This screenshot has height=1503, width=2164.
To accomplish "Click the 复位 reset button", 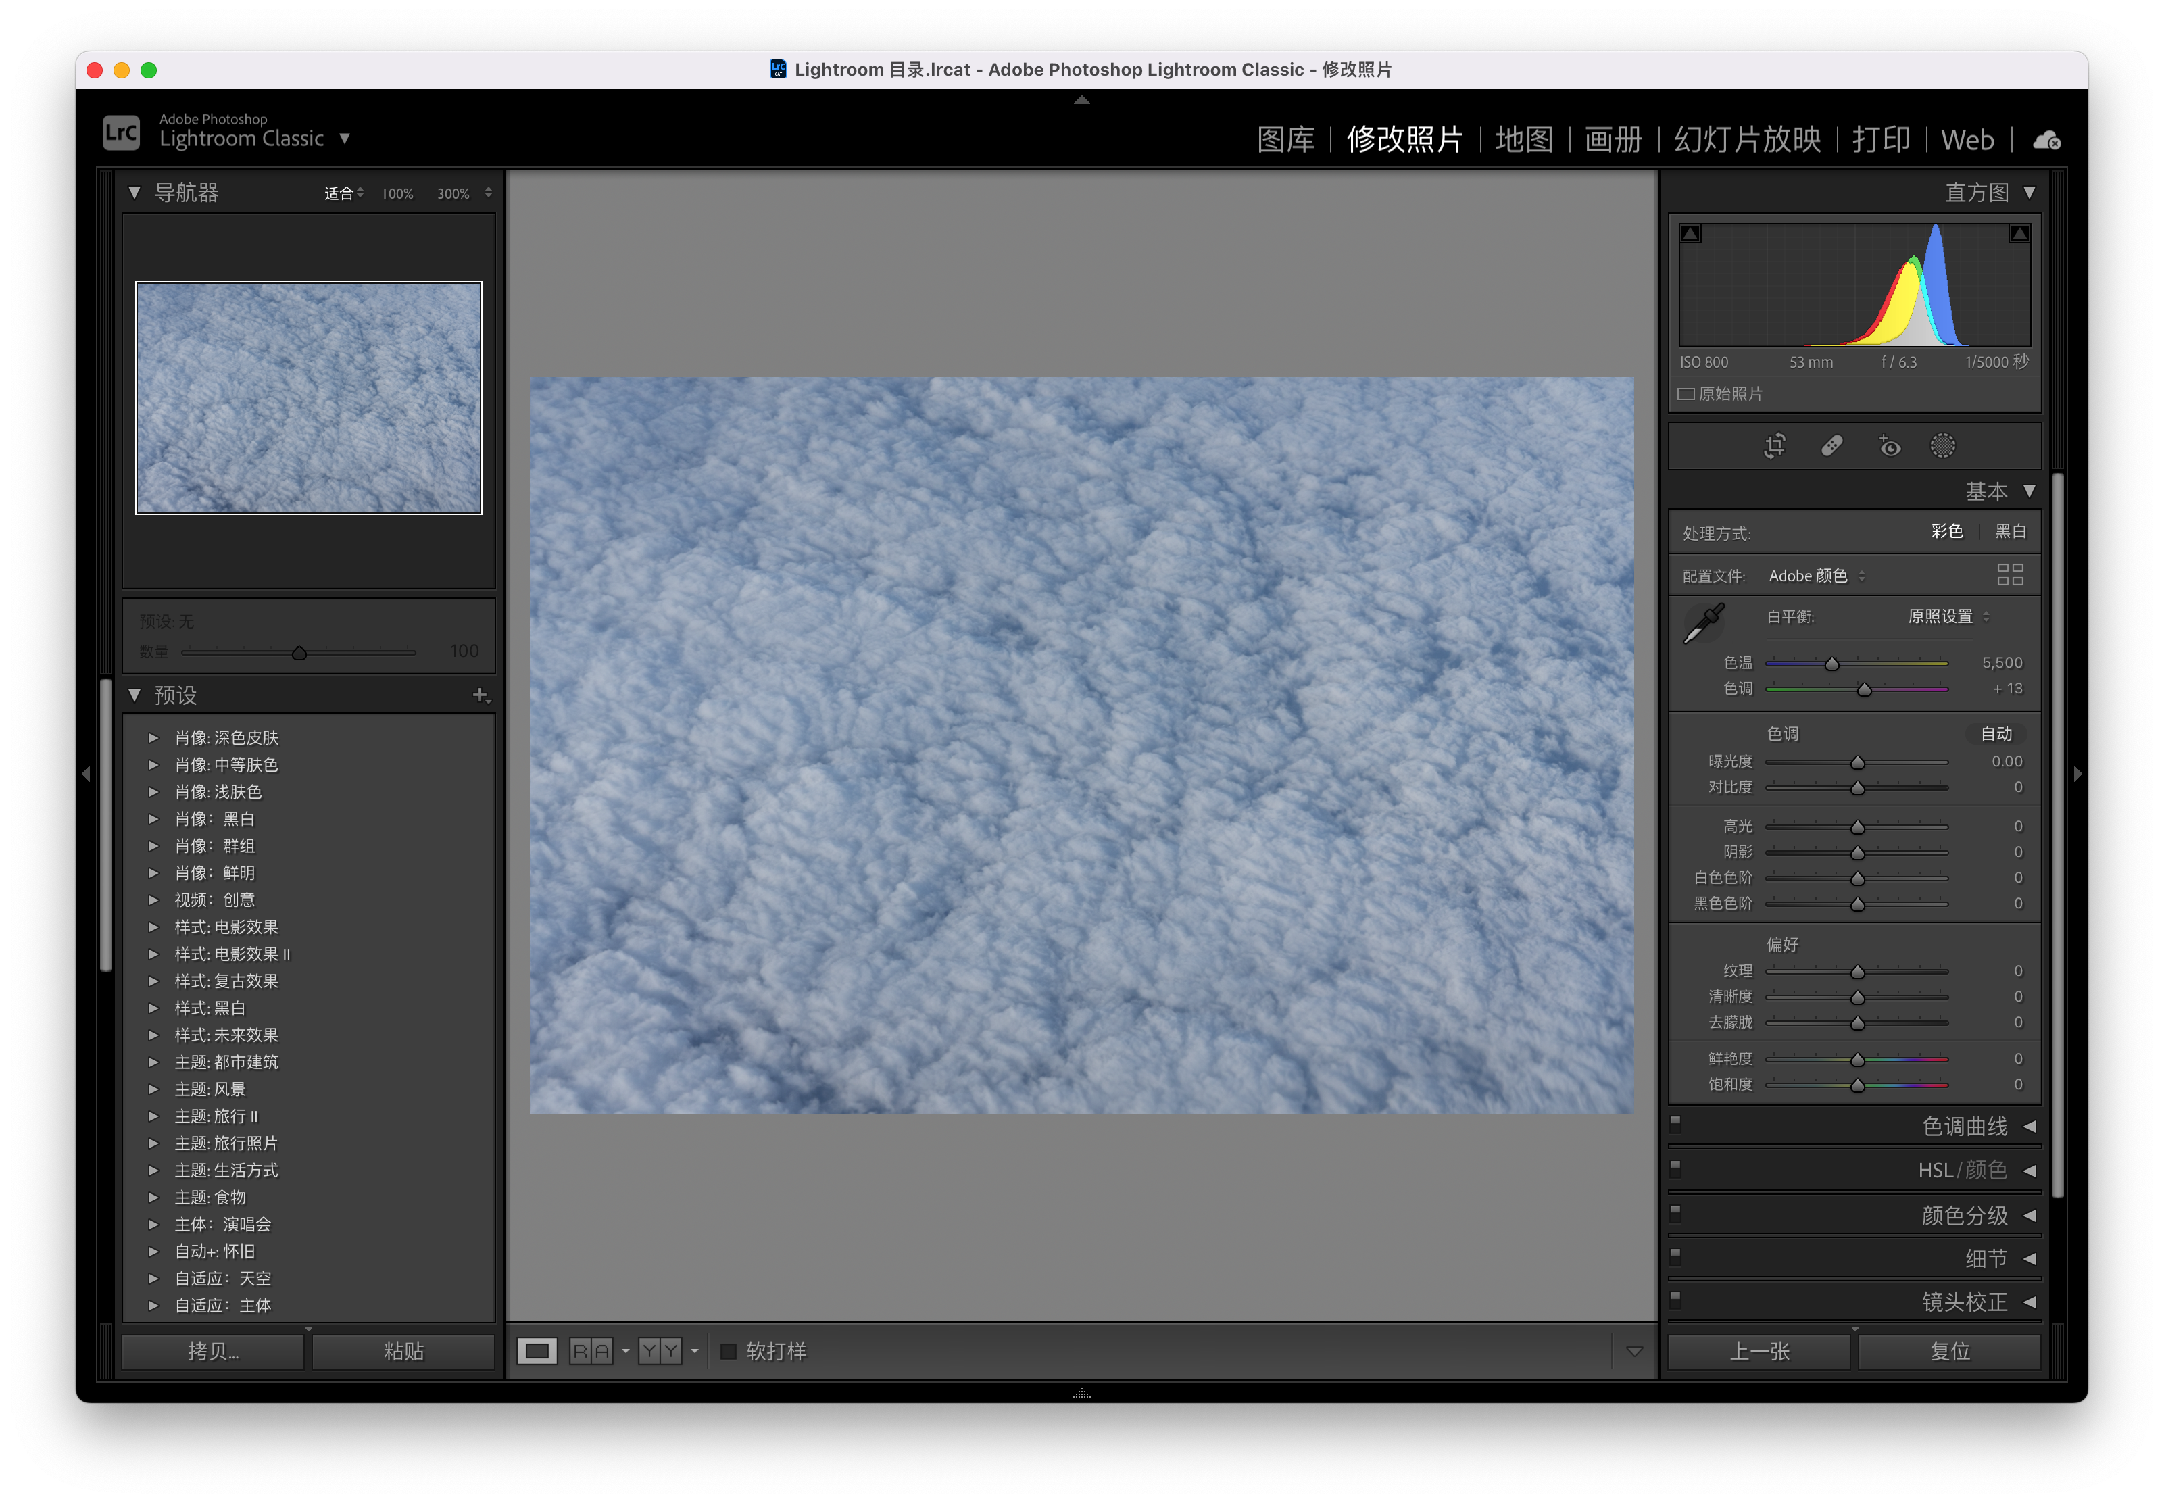I will 1949,1352.
